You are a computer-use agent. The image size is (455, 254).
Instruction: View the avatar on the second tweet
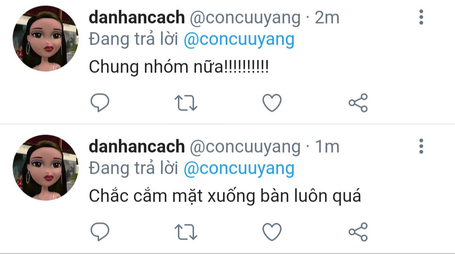pyautogui.click(x=46, y=168)
